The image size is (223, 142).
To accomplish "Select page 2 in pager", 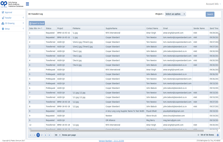I will point(42,135).
